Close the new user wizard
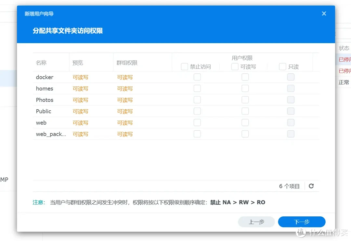 [324, 13]
